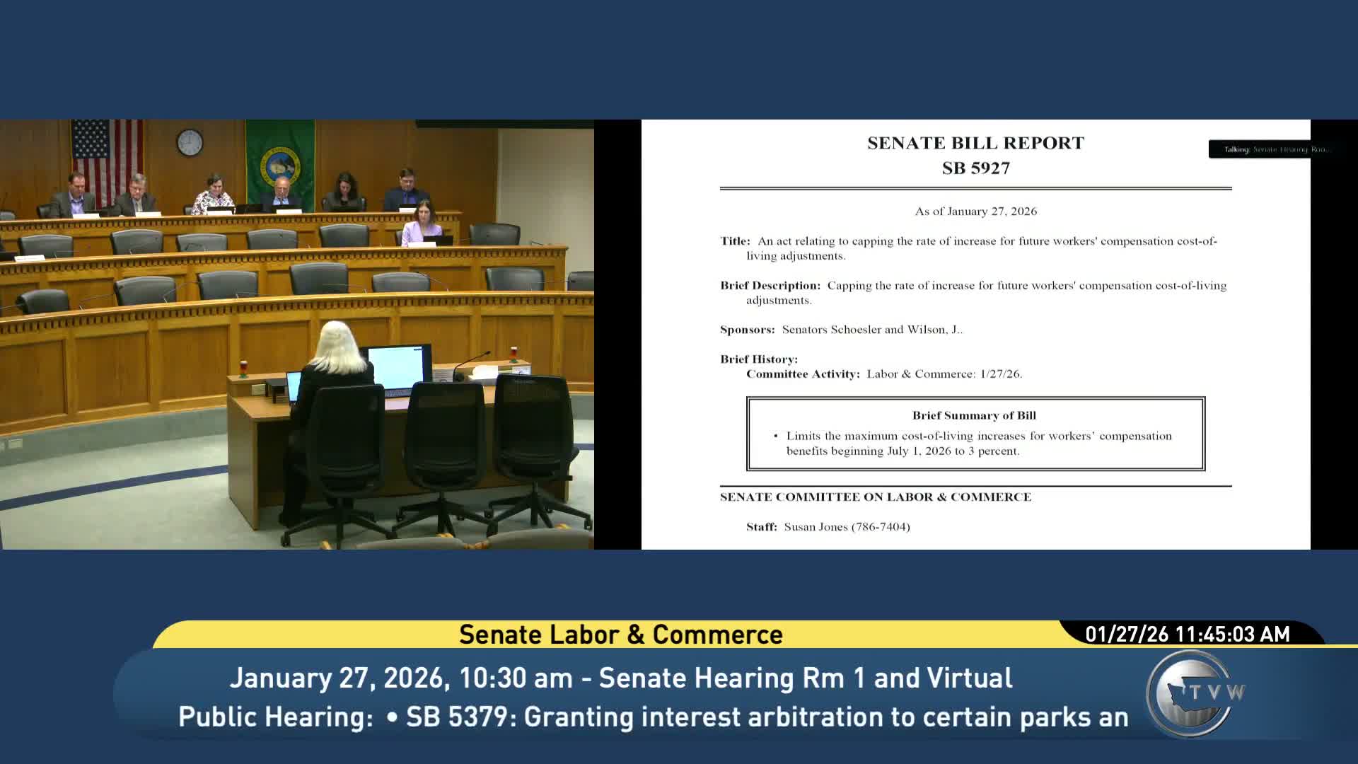Viewport: 1358px width, 764px height.
Task: Click the 'SENATE BILL REPORT' heading
Action: click(x=975, y=143)
